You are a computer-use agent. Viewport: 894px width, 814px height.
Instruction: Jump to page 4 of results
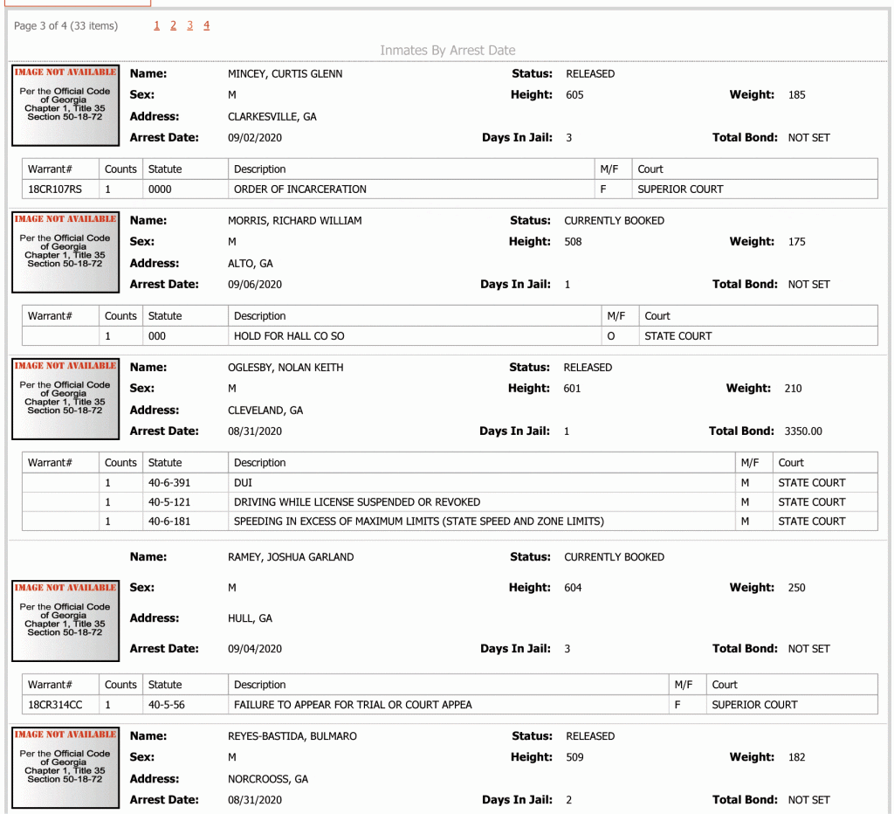point(206,25)
